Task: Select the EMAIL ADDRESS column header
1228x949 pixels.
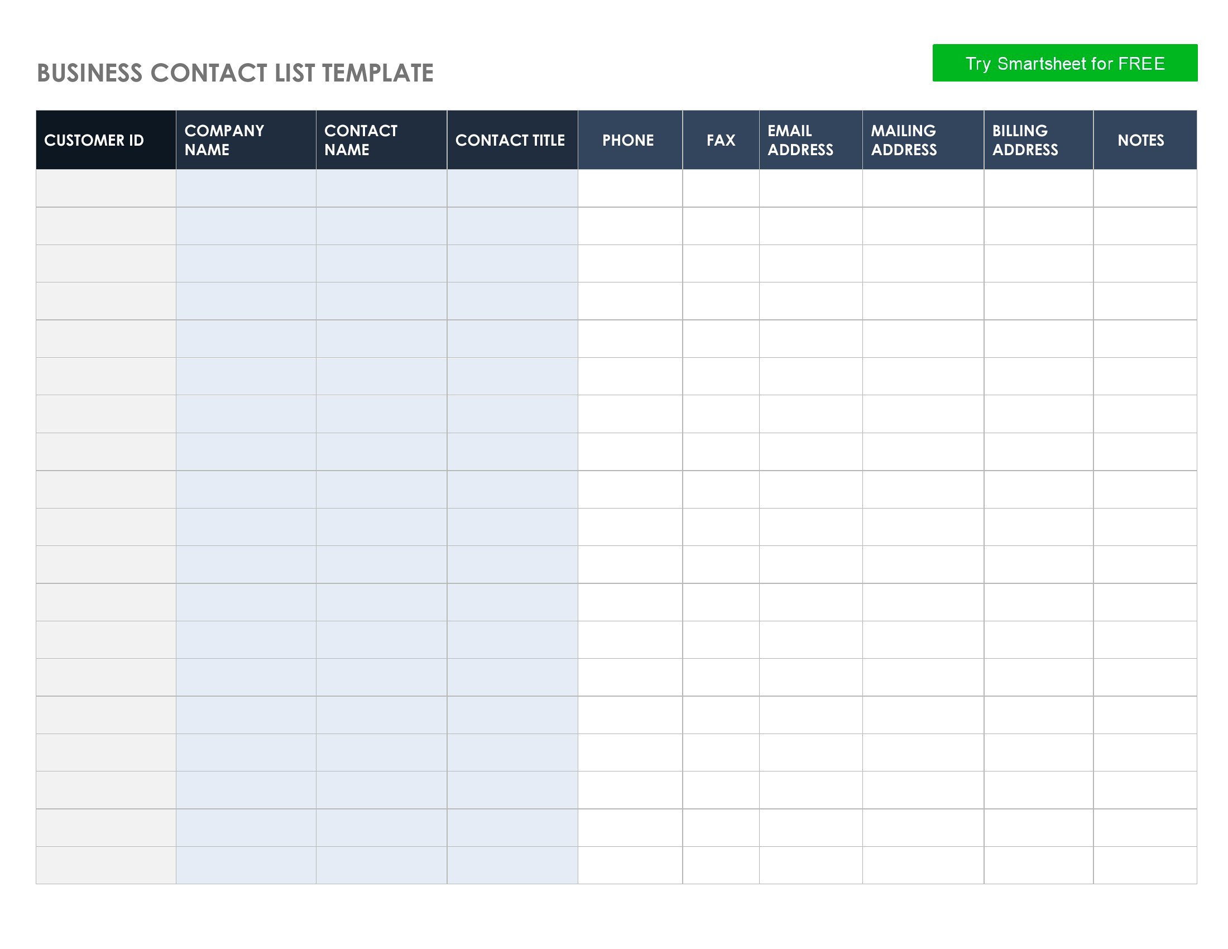Action: click(811, 140)
